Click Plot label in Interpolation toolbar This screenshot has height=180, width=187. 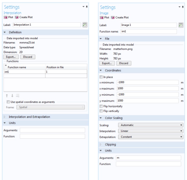(x=11, y=17)
